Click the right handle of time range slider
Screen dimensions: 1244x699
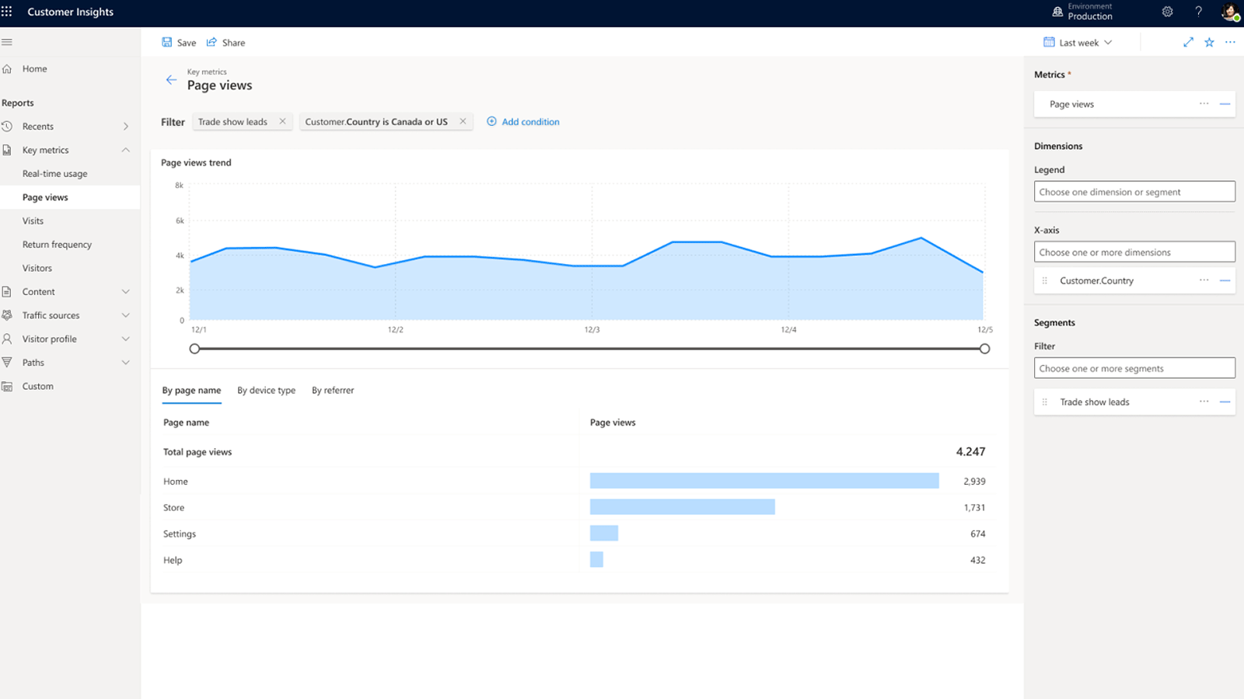pos(984,349)
